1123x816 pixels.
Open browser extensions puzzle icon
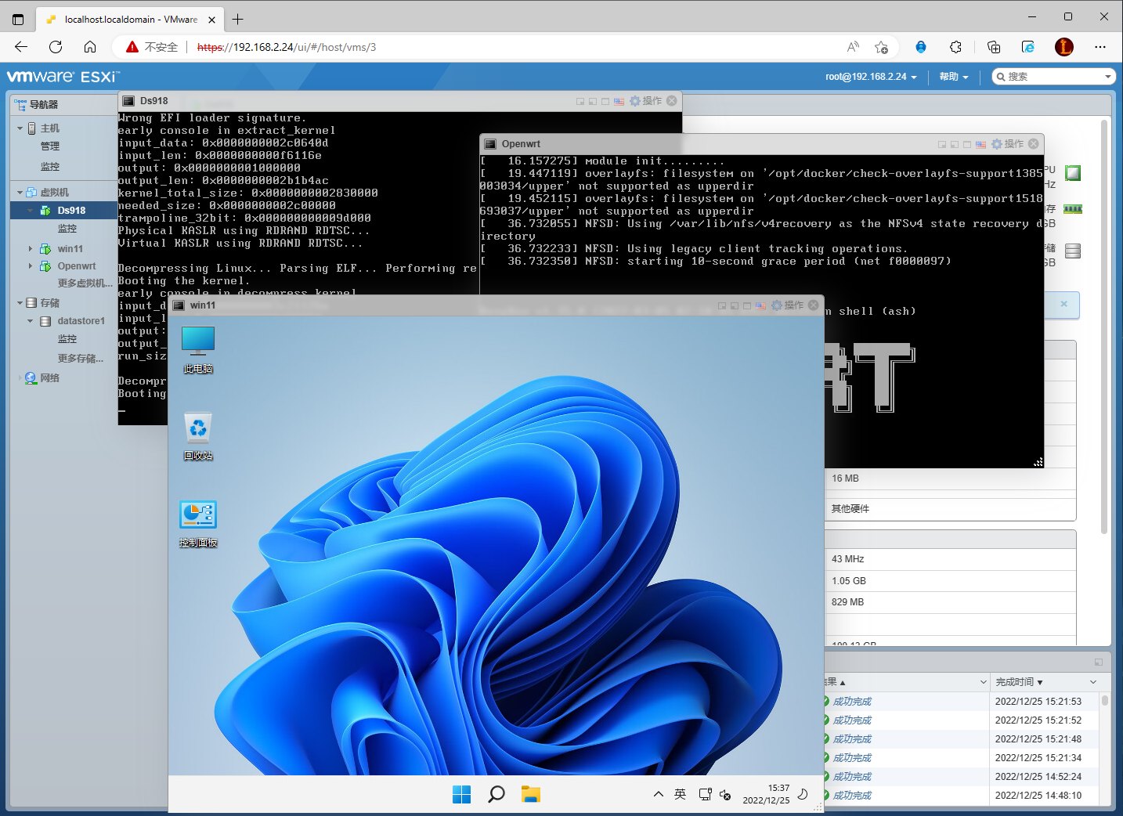tap(955, 47)
